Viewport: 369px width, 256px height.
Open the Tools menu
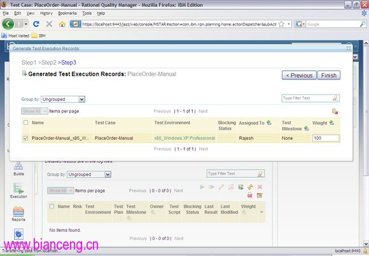87,13
